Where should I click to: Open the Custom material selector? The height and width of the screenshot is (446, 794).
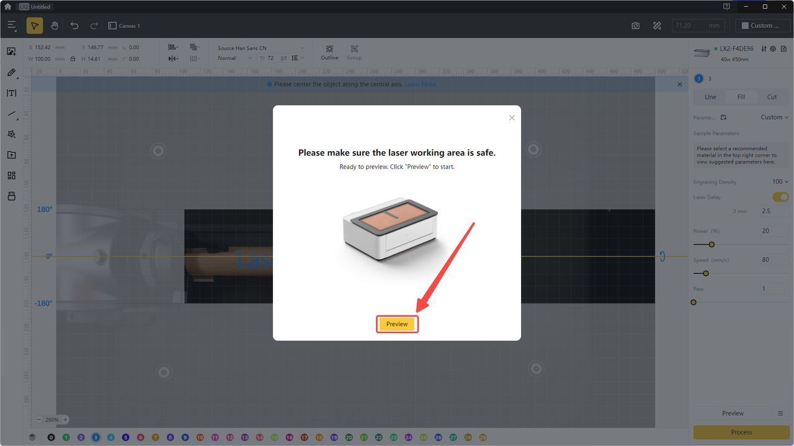pos(762,26)
